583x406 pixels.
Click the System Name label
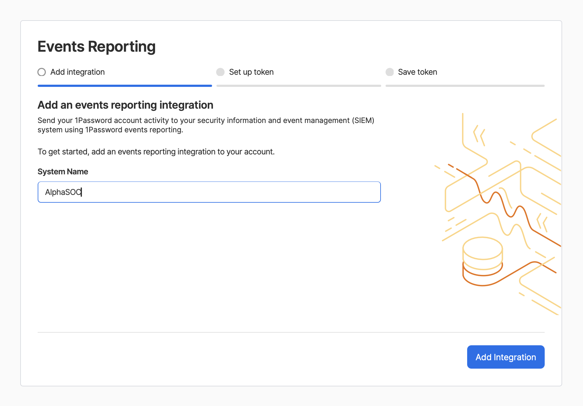63,172
